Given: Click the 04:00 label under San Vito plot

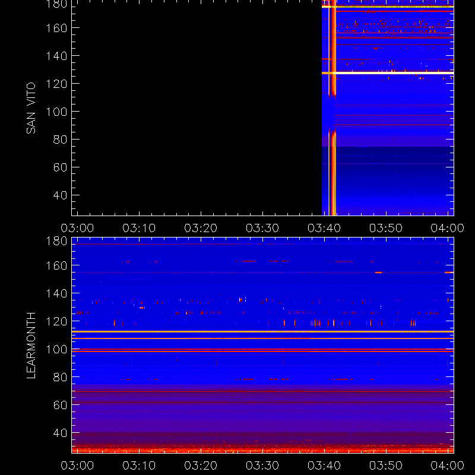Looking at the screenshot, I should pos(448,228).
